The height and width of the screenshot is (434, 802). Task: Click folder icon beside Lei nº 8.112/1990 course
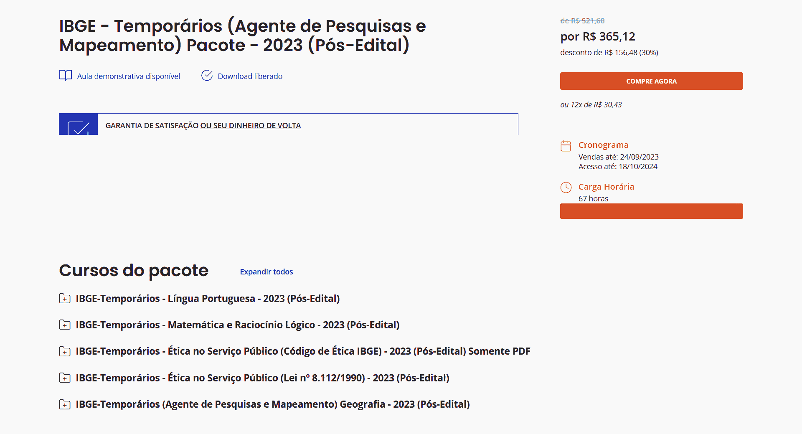pos(65,378)
